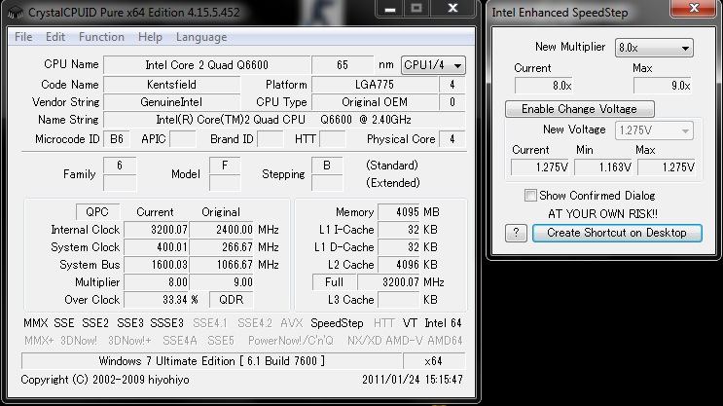Open the Help menu
Image resolution: width=723 pixels, height=406 pixels.
click(x=150, y=37)
